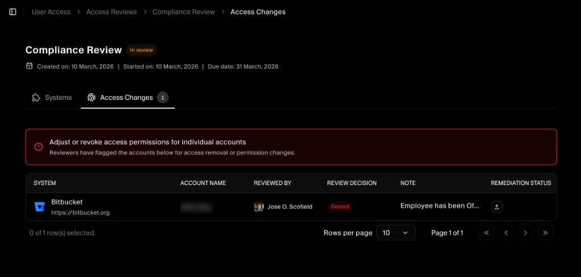Go to the last page button
The width and height of the screenshot is (581, 277).
545,233
